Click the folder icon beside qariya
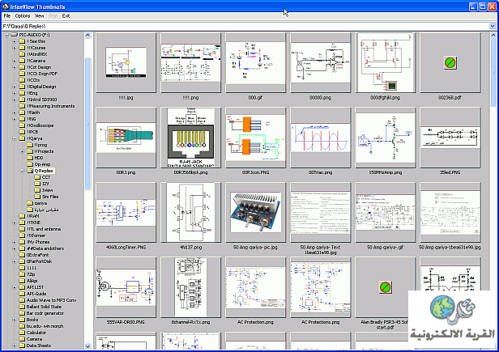Viewport: 499px width, 352px height. tap(30, 203)
